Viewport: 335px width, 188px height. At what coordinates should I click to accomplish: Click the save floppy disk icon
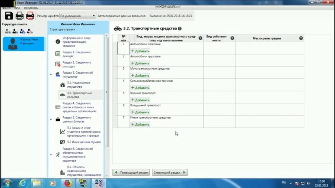pyautogui.click(x=9, y=16)
